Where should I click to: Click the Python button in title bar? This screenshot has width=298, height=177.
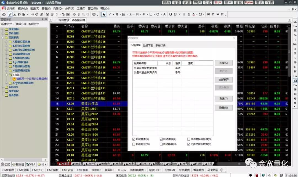coord(249,2)
